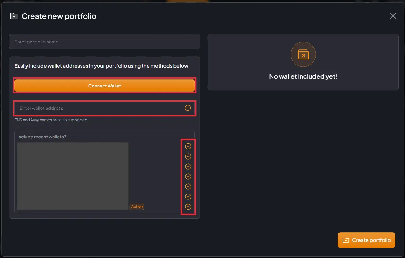This screenshot has height=258, width=405.
Task: Click the Active badge in recent wallets
Action: point(137,207)
